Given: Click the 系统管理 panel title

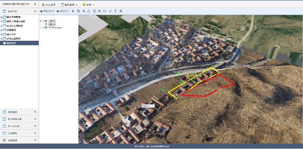Looking at the screenshot, I should pyautogui.click(x=12, y=140).
